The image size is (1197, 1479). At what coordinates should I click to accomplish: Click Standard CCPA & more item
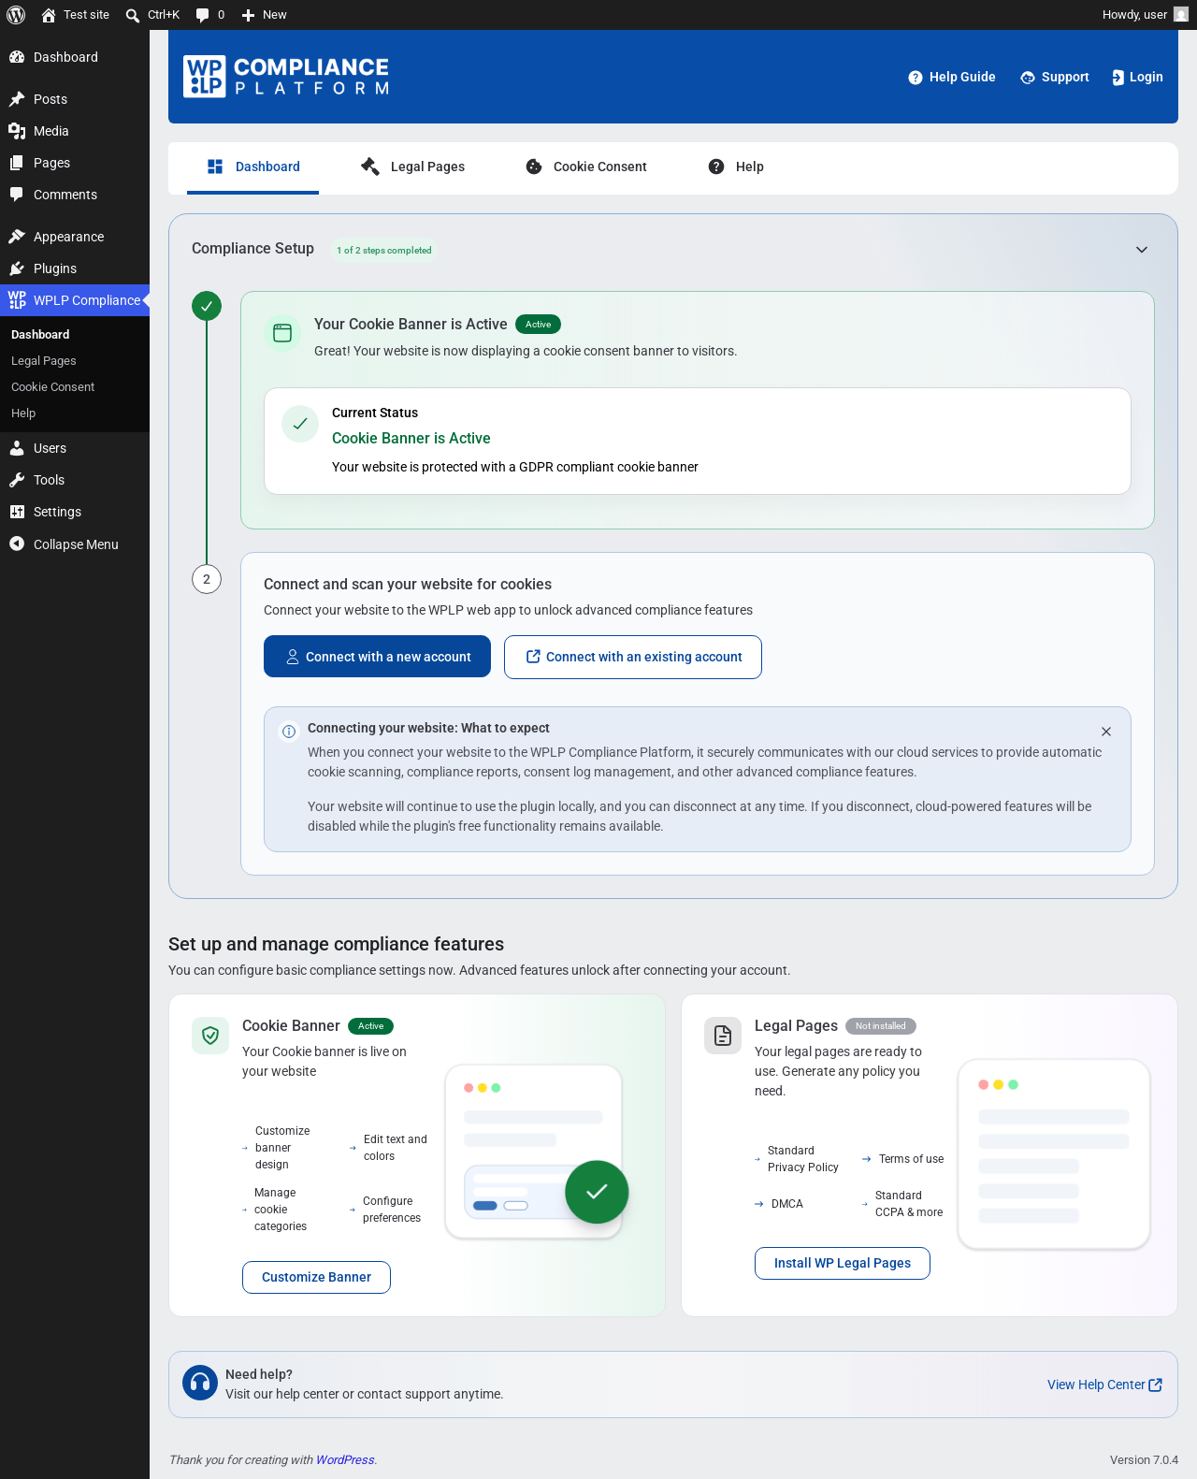(x=902, y=1204)
